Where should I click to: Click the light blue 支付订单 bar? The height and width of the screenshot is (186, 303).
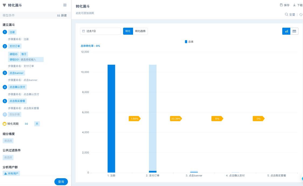pyautogui.click(x=153, y=118)
